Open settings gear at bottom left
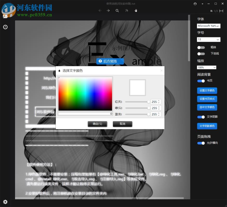 [x=5, y=202]
